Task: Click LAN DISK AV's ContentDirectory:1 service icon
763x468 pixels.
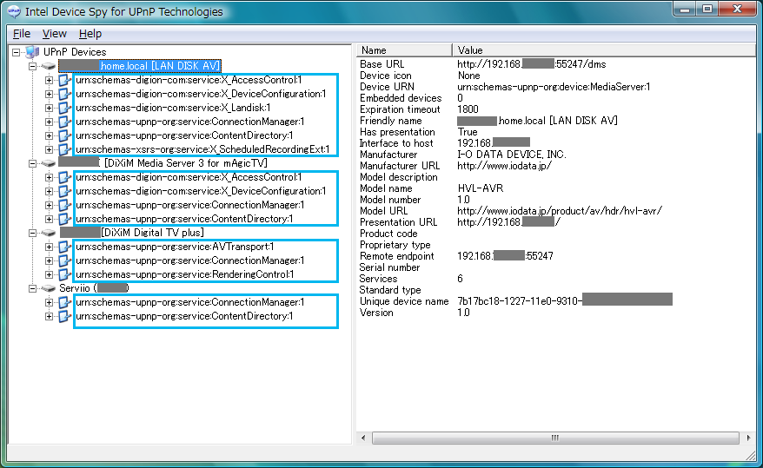Action: (x=64, y=135)
